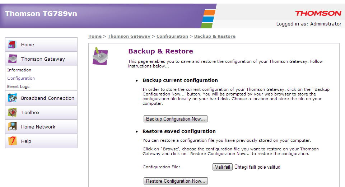Click the 'Configuration File:' label
The width and height of the screenshot is (345, 187).
pos(161,167)
